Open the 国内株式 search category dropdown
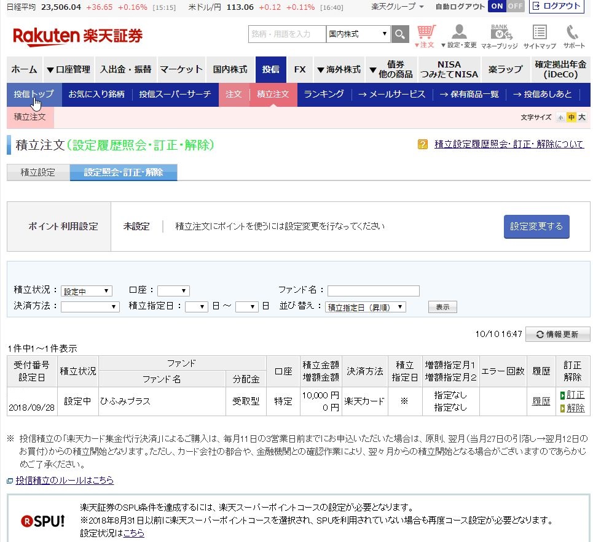Screen dimensions: 593x542 point(358,34)
